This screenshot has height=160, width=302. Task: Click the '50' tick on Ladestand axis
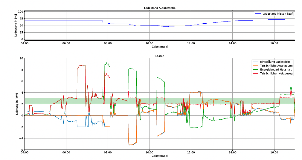pyautogui.click(x=21, y=25)
